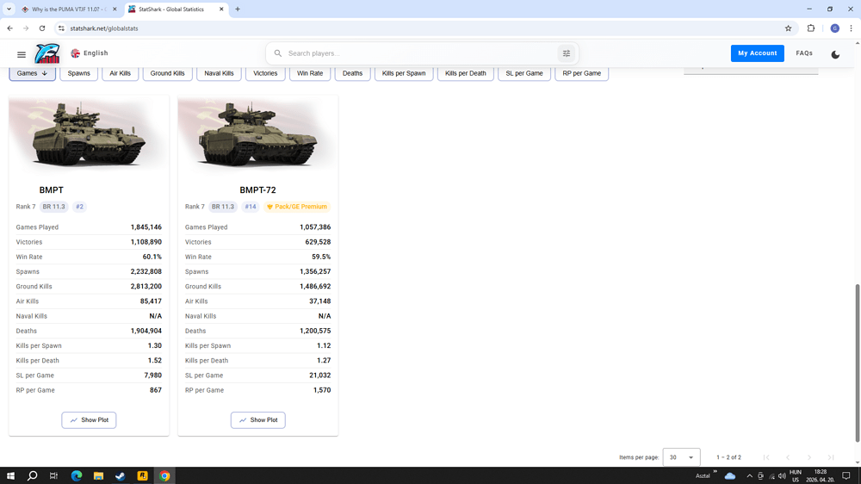
Task: Sort by Air Kills
Action: pos(121,73)
